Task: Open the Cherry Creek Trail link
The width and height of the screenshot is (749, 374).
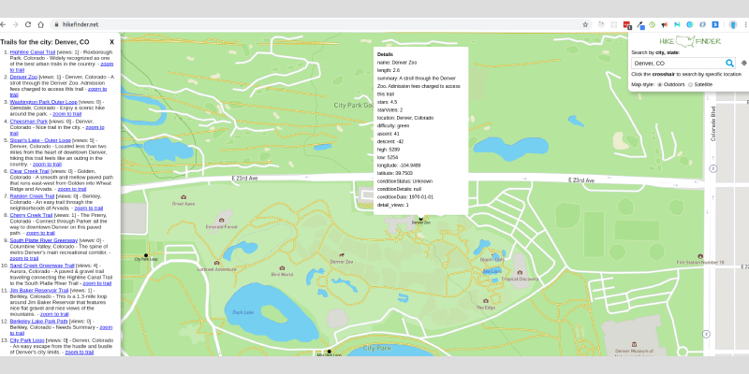Action: pyautogui.click(x=31, y=215)
